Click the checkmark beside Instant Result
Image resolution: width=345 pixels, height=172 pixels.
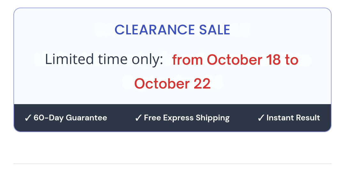pos(261,118)
